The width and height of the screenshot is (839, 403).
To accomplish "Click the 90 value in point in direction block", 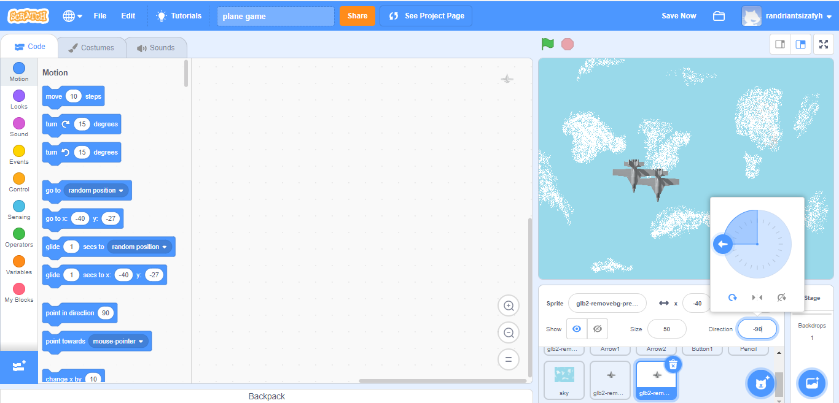I will pos(107,313).
